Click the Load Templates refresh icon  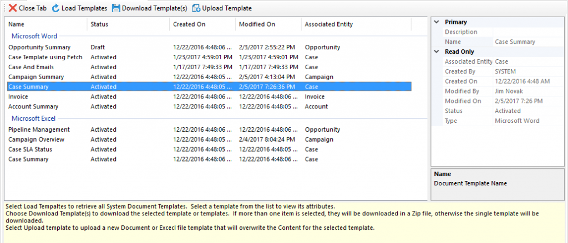pos(56,8)
